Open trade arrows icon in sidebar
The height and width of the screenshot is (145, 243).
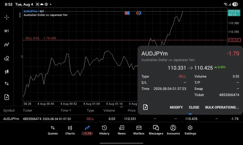click(x=6, y=84)
